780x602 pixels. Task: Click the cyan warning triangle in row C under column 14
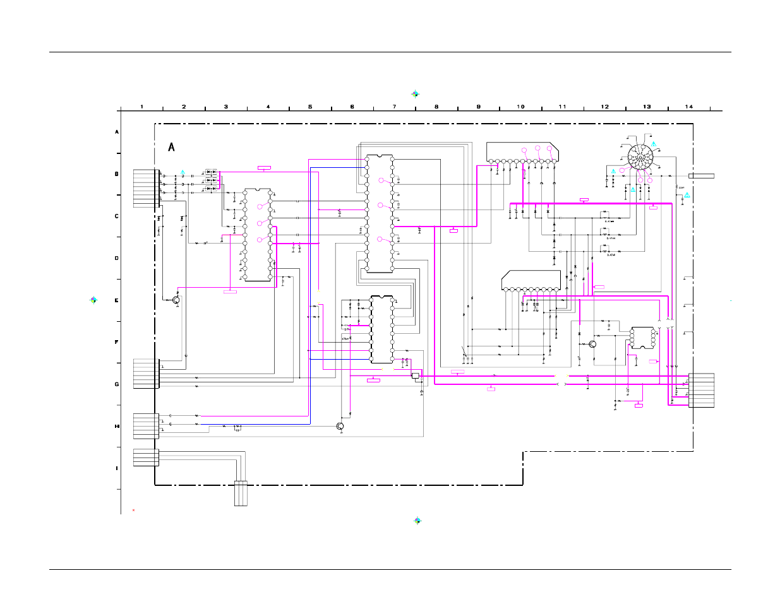[687, 196]
